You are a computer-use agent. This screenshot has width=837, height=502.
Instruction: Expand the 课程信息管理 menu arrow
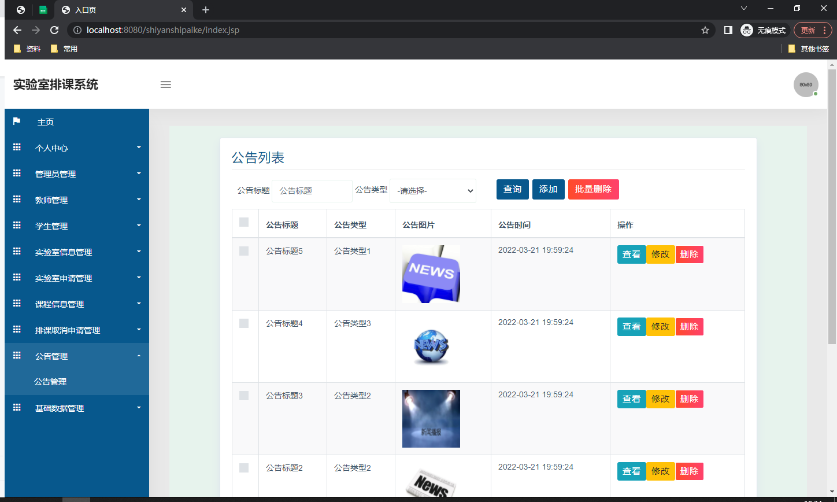coord(139,304)
